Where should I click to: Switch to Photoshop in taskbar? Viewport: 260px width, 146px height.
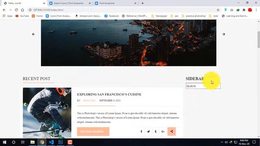click(x=61, y=142)
